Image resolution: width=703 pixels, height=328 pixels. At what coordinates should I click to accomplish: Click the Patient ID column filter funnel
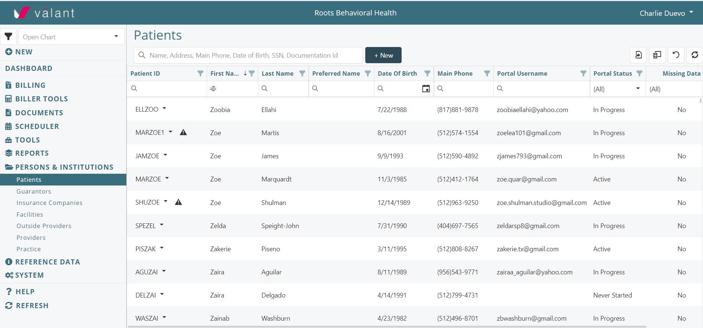(200, 73)
